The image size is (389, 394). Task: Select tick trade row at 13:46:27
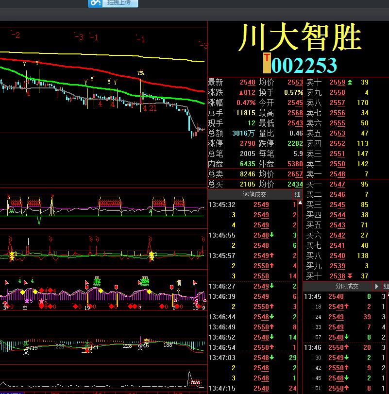tap(253, 286)
